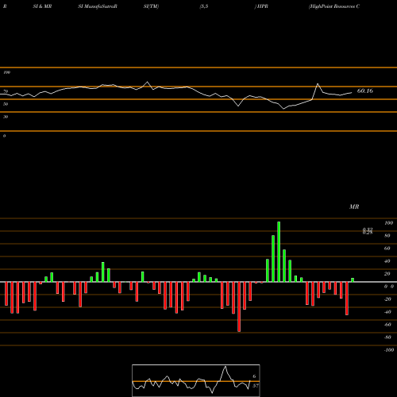Viewport: 397px width, 397px height.
Task: Click the value 57 in mini chart
Action: click(255, 386)
